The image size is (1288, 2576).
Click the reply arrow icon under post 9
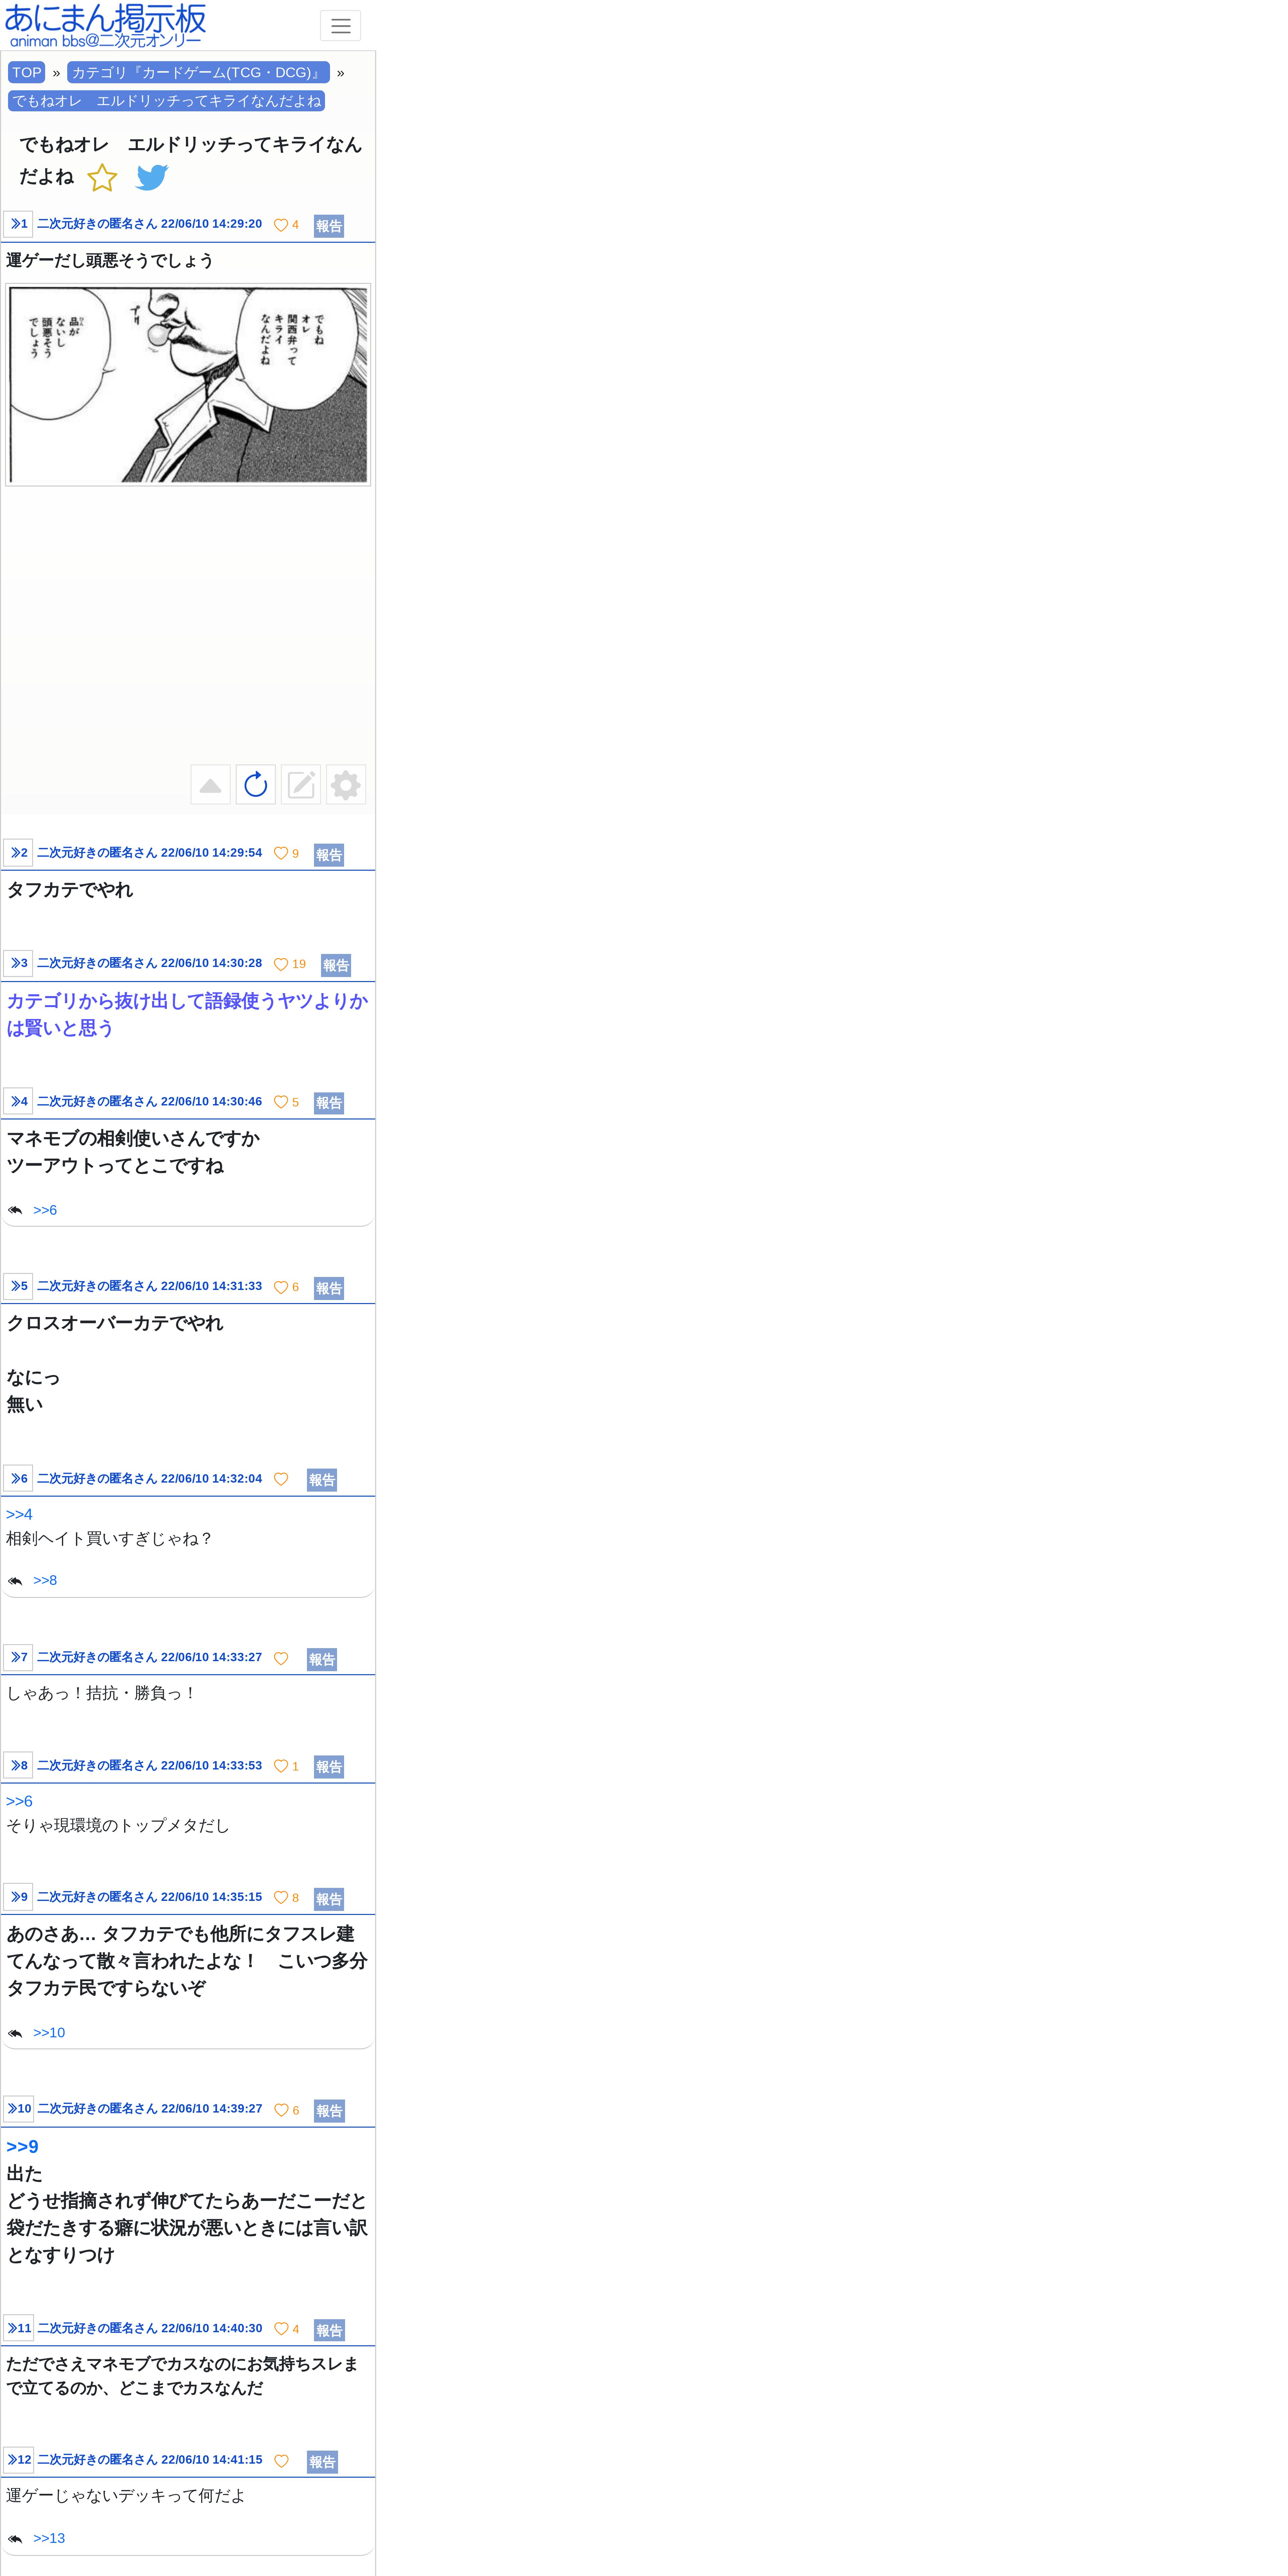[15, 2033]
